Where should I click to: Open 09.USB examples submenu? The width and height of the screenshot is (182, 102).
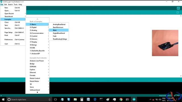pos(37,48)
